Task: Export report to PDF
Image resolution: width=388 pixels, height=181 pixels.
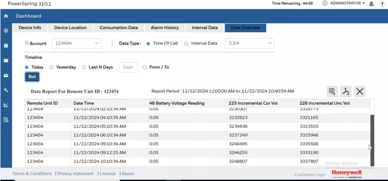Action: click(346, 91)
